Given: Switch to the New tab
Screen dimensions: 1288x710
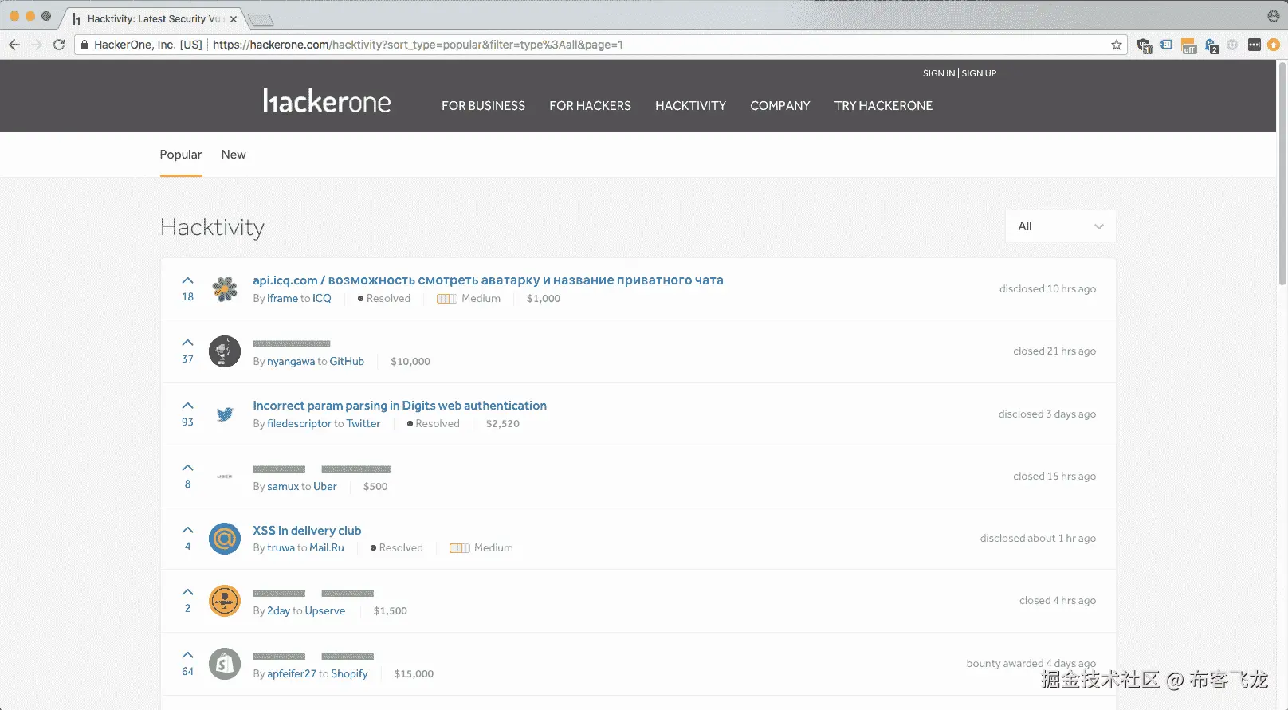Looking at the screenshot, I should point(234,155).
